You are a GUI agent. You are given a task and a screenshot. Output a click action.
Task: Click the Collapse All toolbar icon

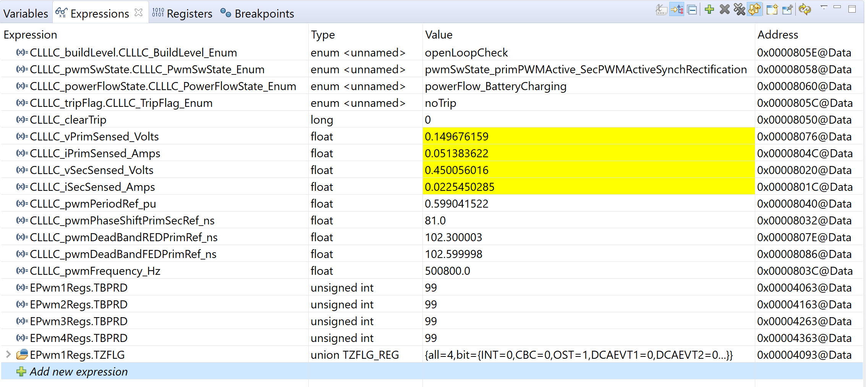pos(692,10)
